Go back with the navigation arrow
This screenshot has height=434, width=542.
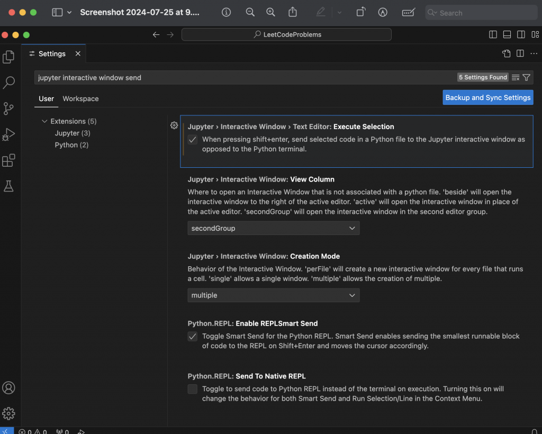pyautogui.click(x=156, y=34)
